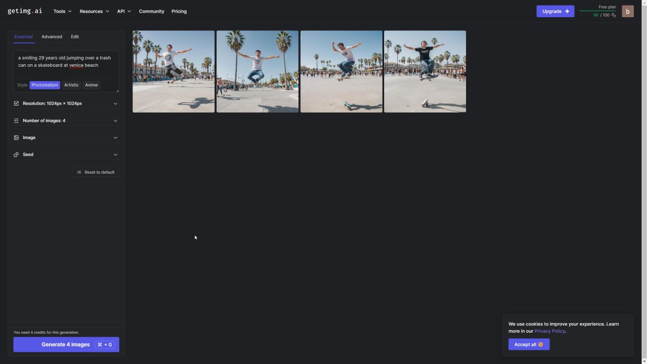Click the resolution icon beside Resolution row
The image size is (647, 364).
point(16,104)
